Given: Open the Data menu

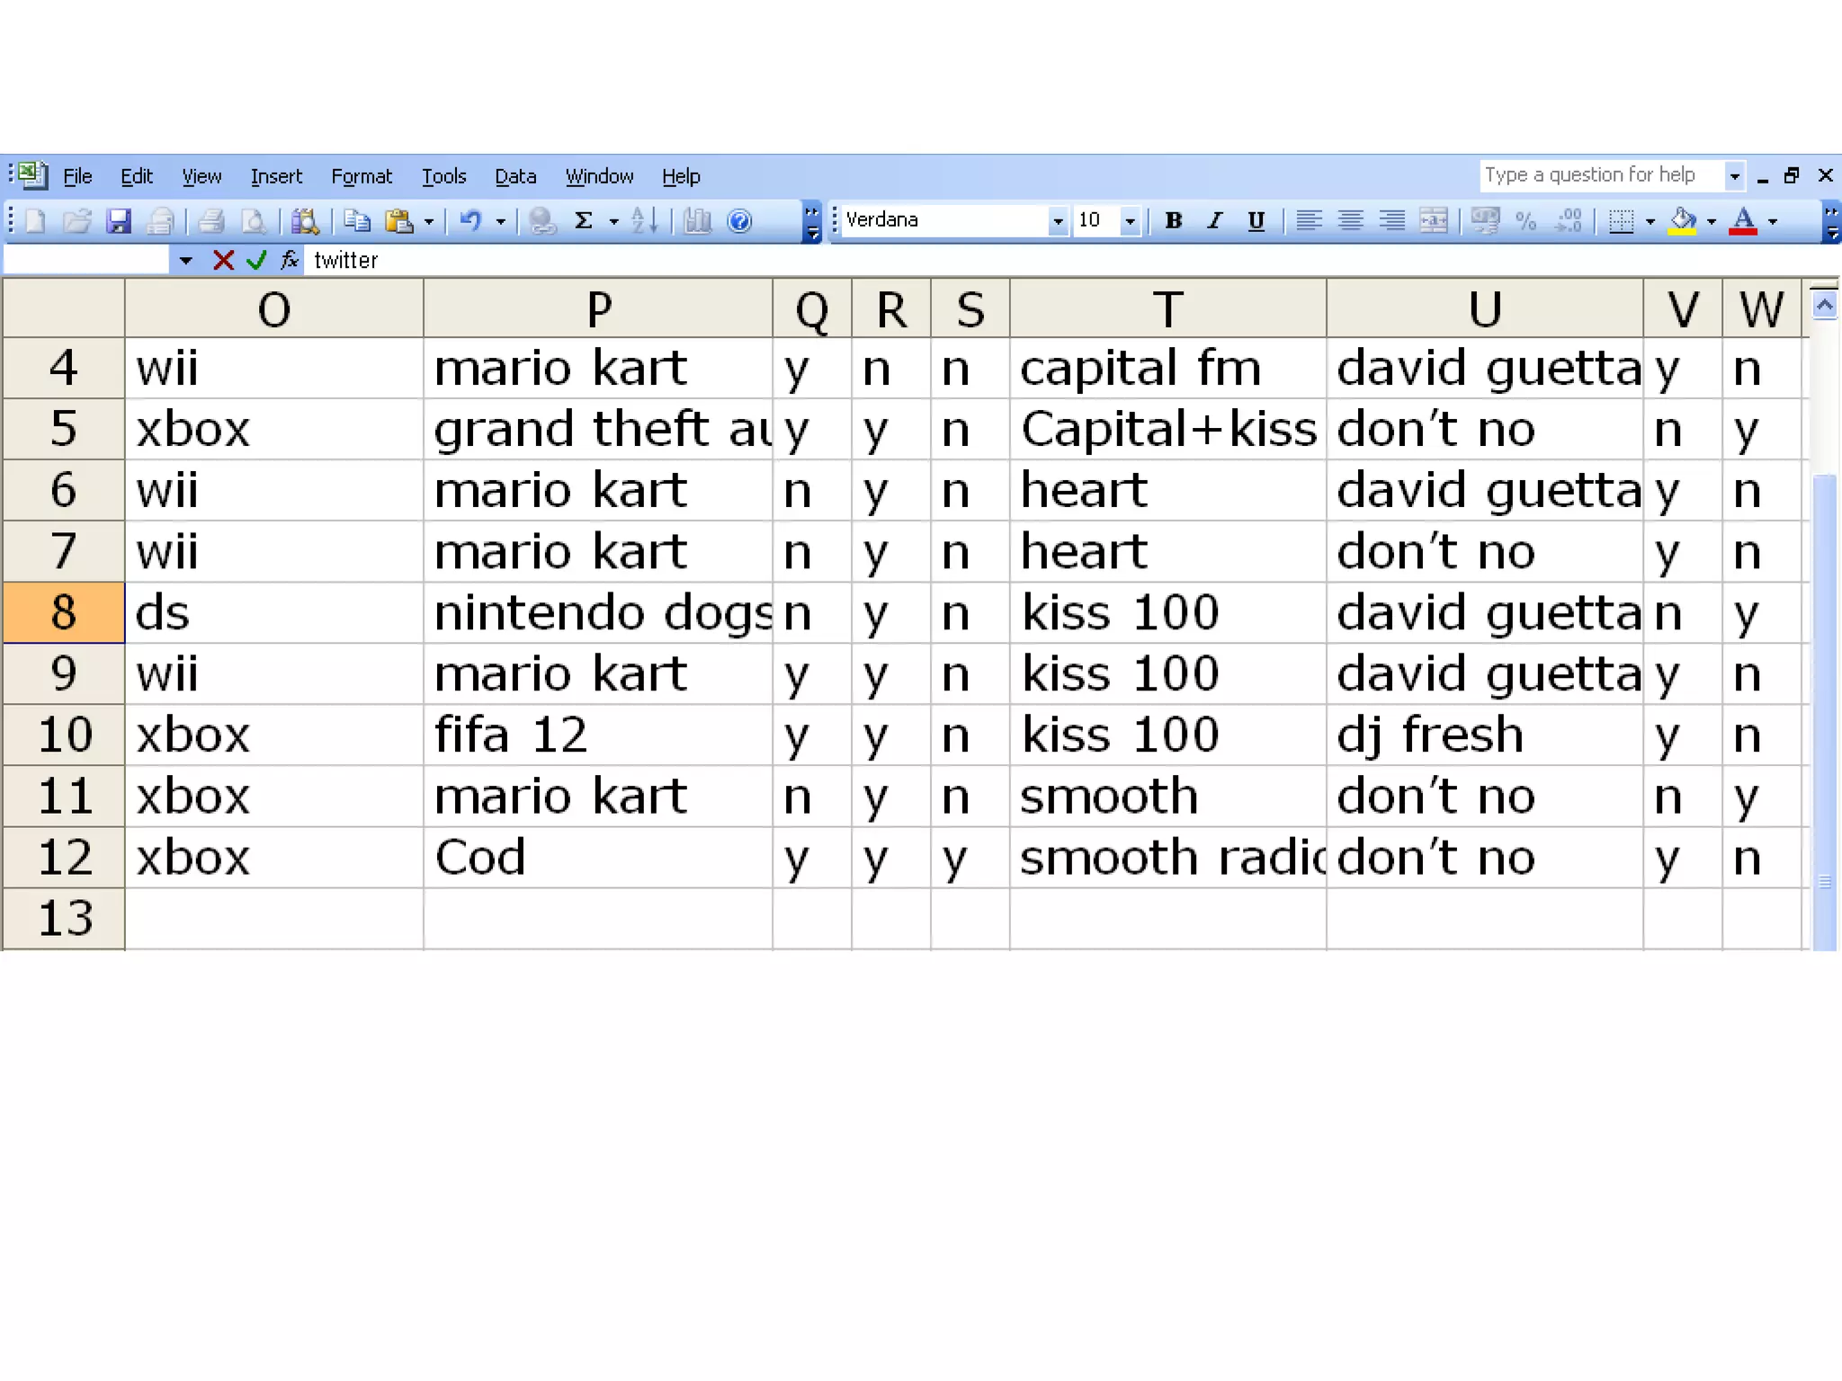Looking at the screenshot, I should [515, 176].
